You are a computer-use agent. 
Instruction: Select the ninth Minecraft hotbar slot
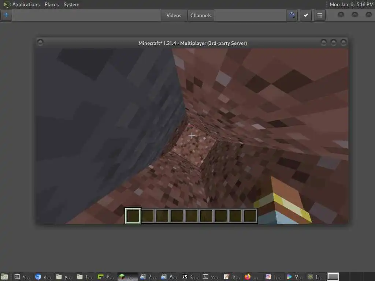click(x=250, y=216)
